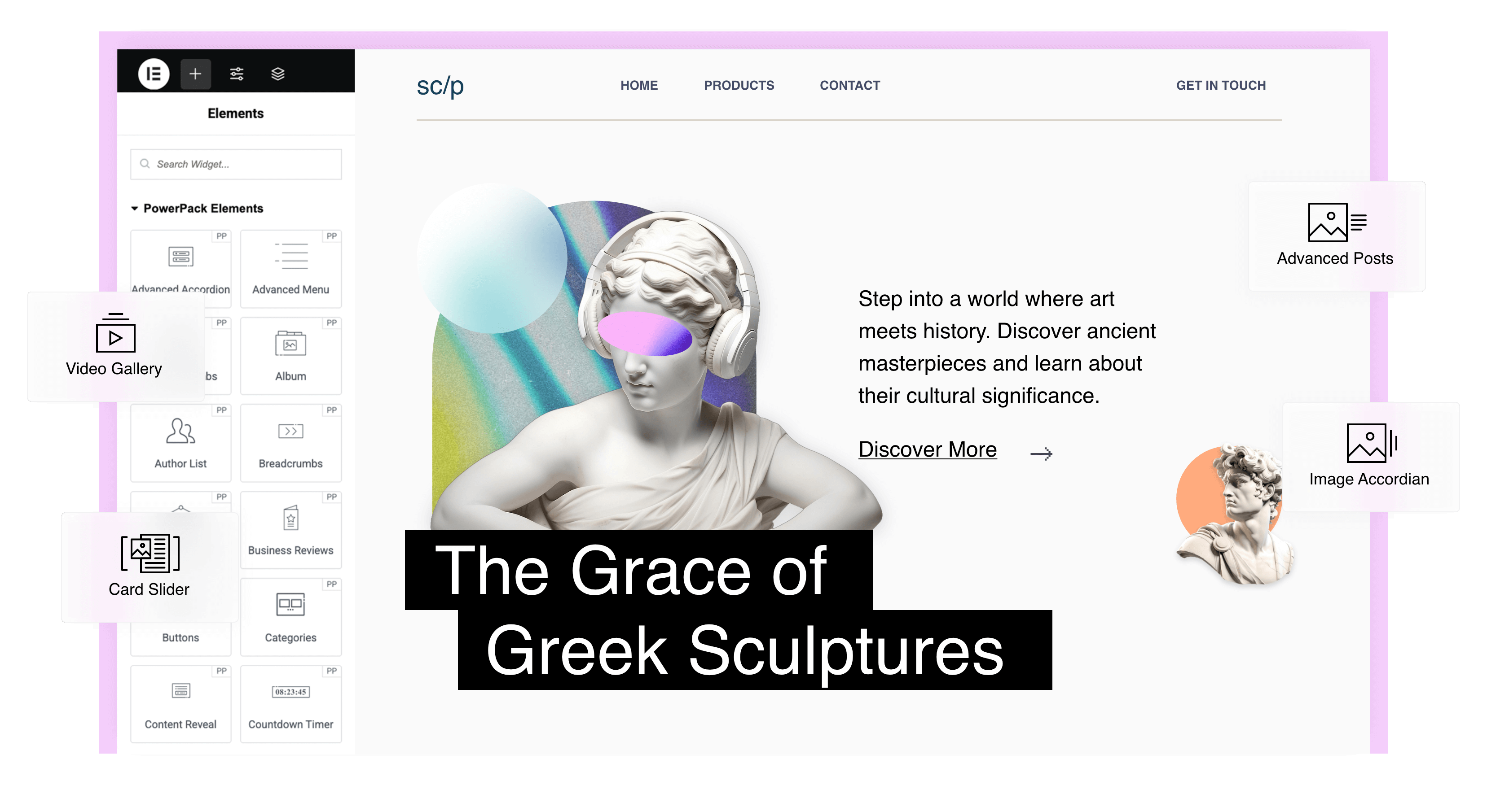The width and height of the screenshot is (1487, 785).
Task: Open the structure layers icon
Action: click(277, 74)
